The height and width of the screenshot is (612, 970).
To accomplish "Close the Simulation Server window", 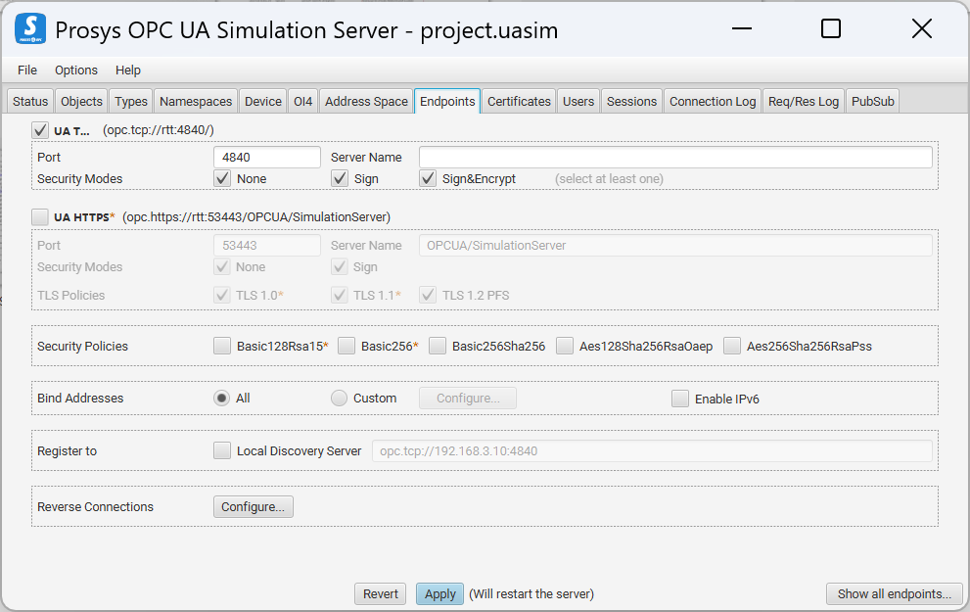I will [x=922, y=28].
